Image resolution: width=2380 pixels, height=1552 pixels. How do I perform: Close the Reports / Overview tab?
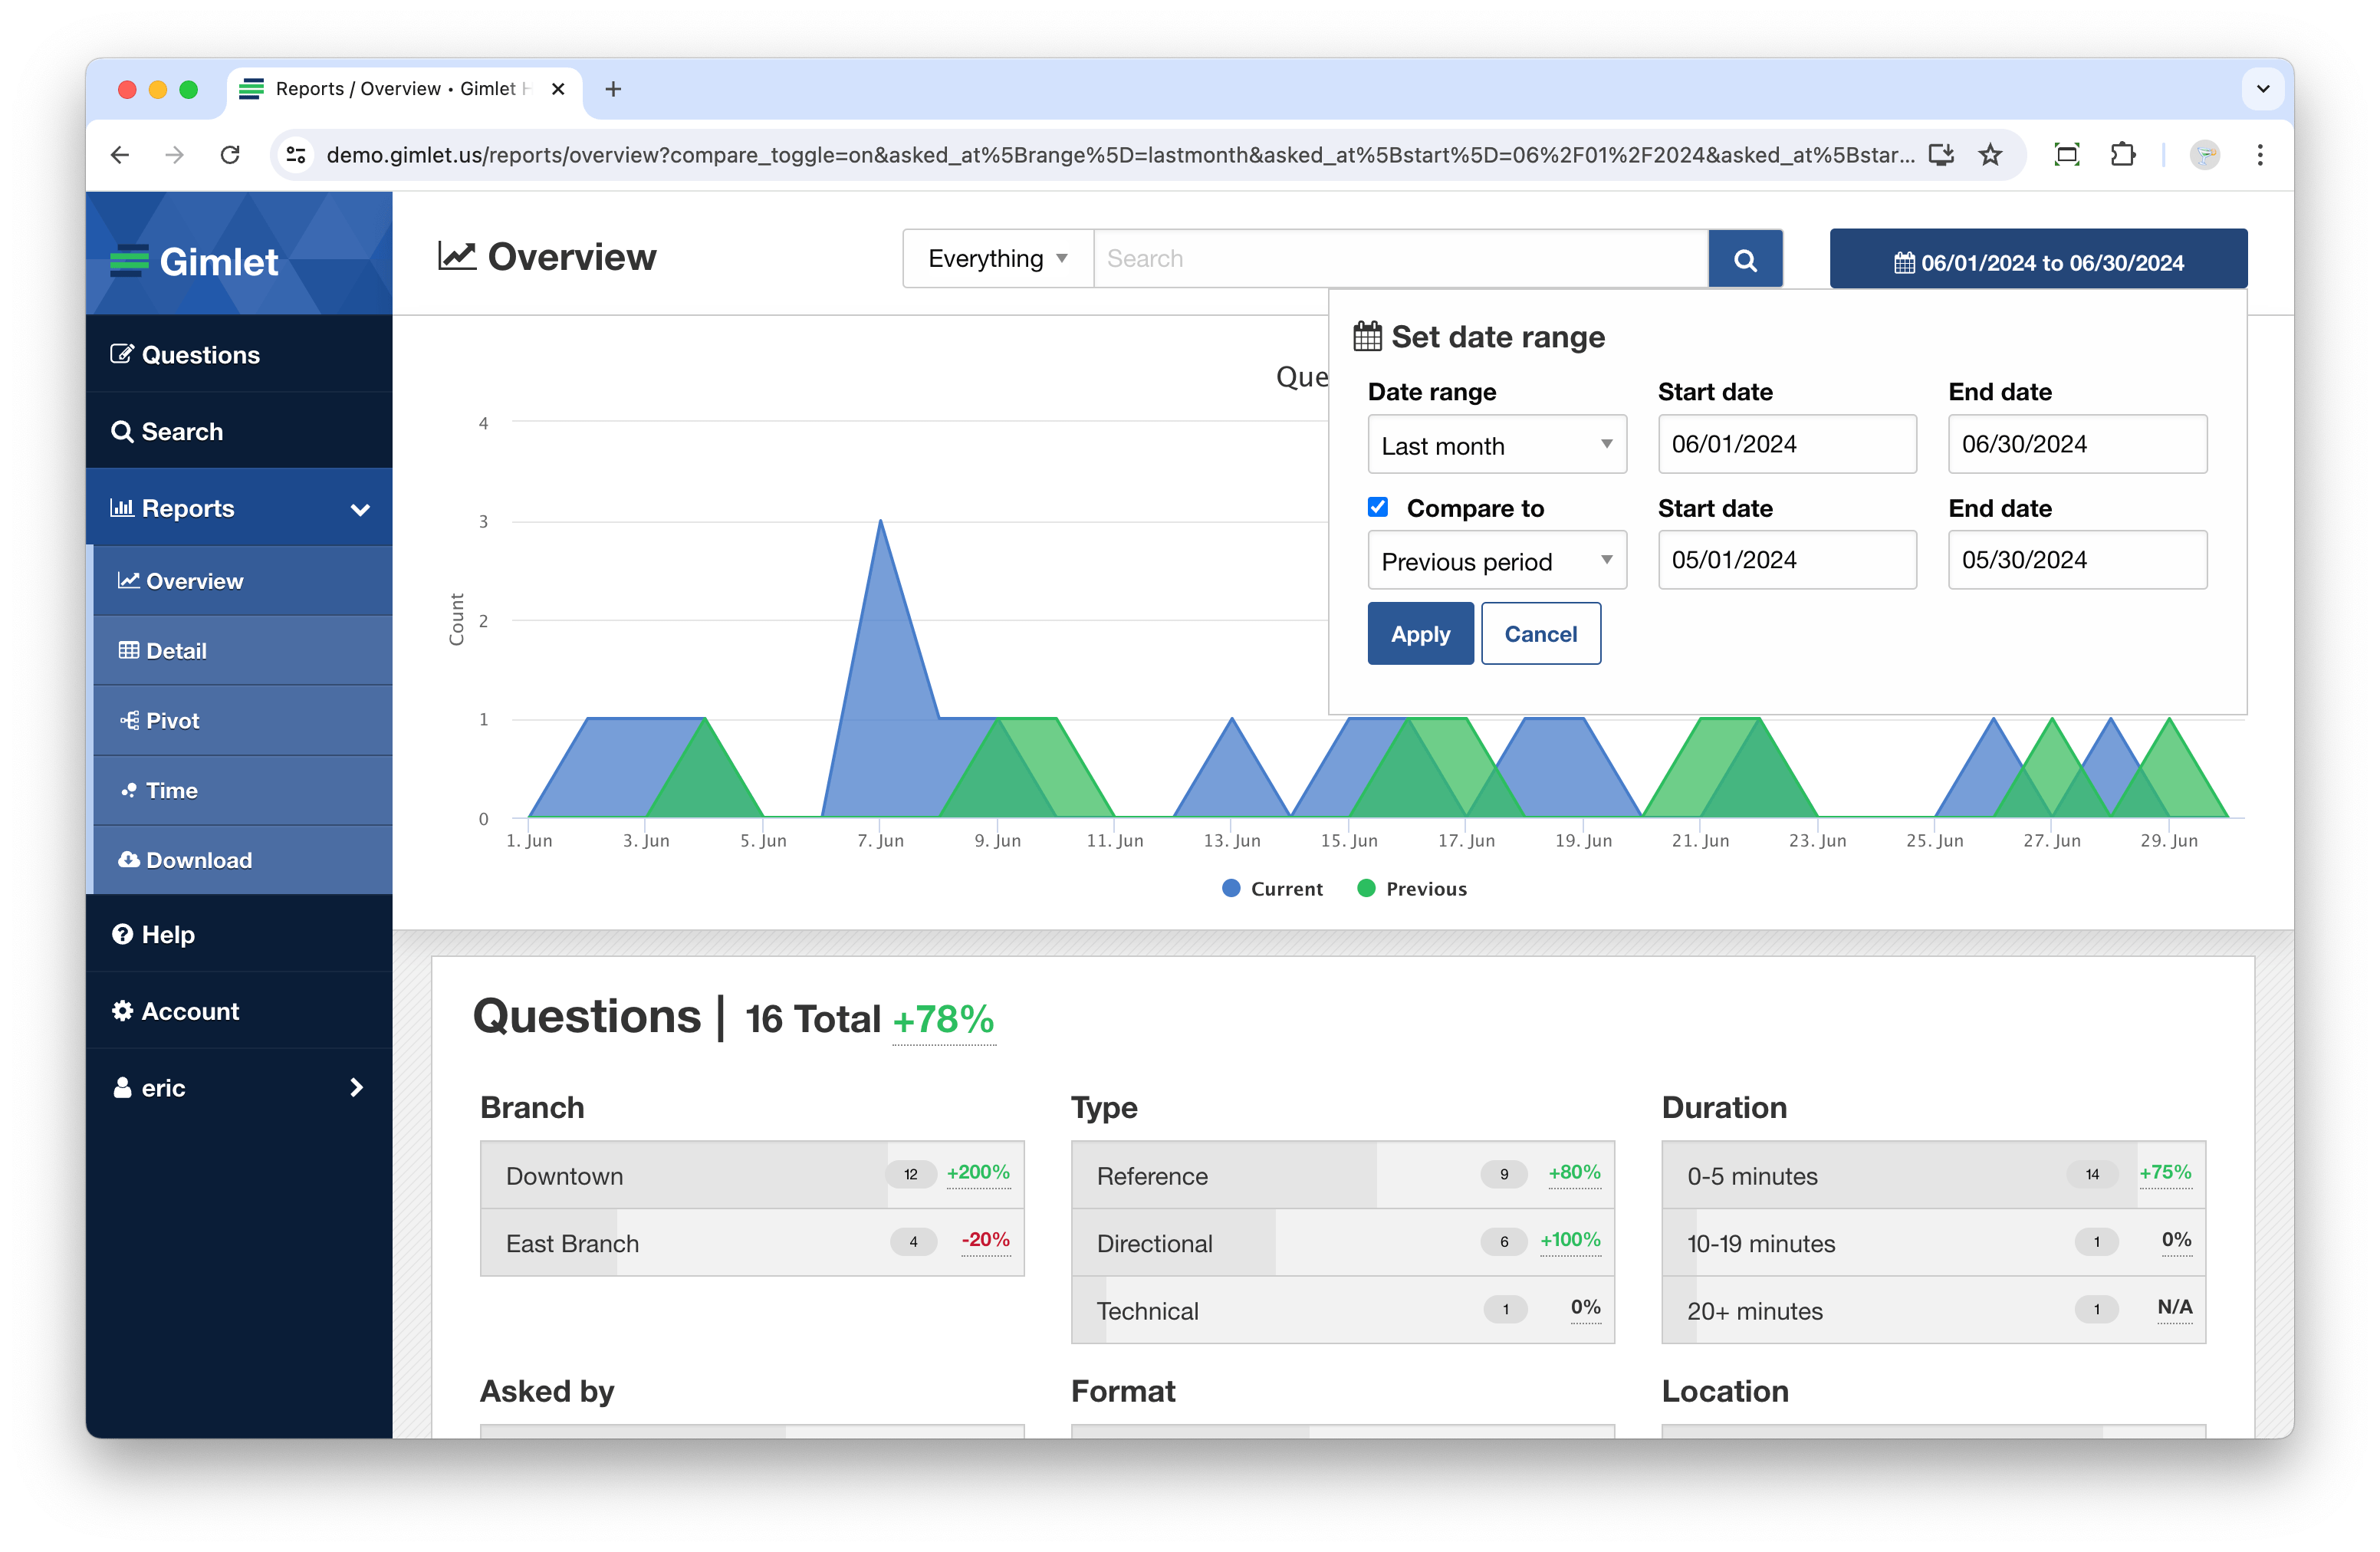click(558, 89)
